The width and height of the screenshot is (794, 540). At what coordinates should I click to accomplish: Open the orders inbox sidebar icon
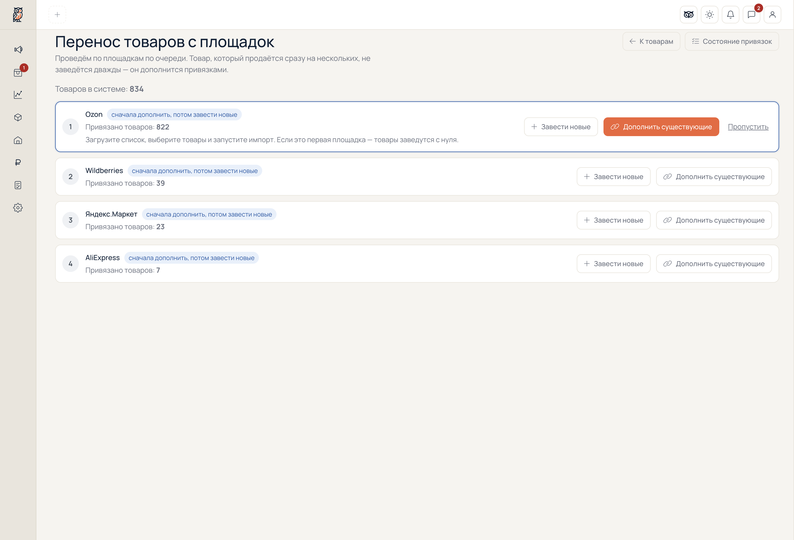tap(18, 72)
